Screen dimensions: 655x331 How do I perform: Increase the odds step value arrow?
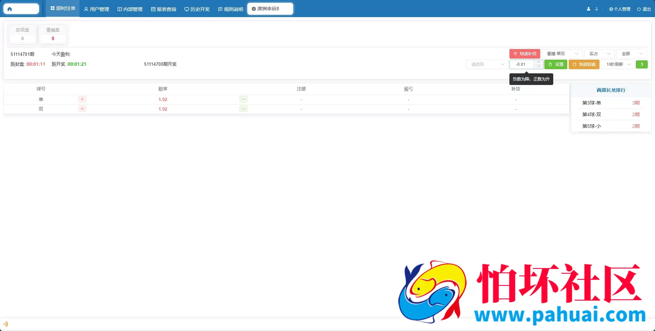point(539,62)
